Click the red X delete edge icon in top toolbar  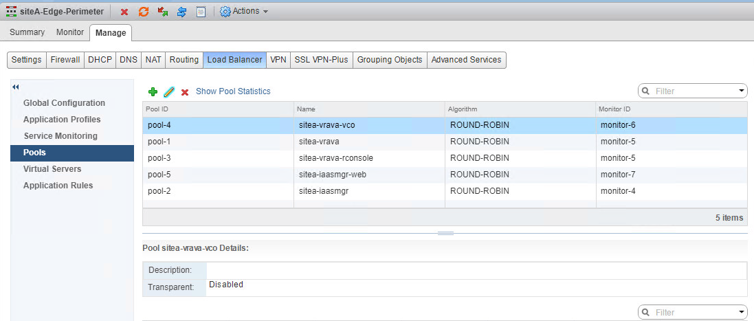124,12
